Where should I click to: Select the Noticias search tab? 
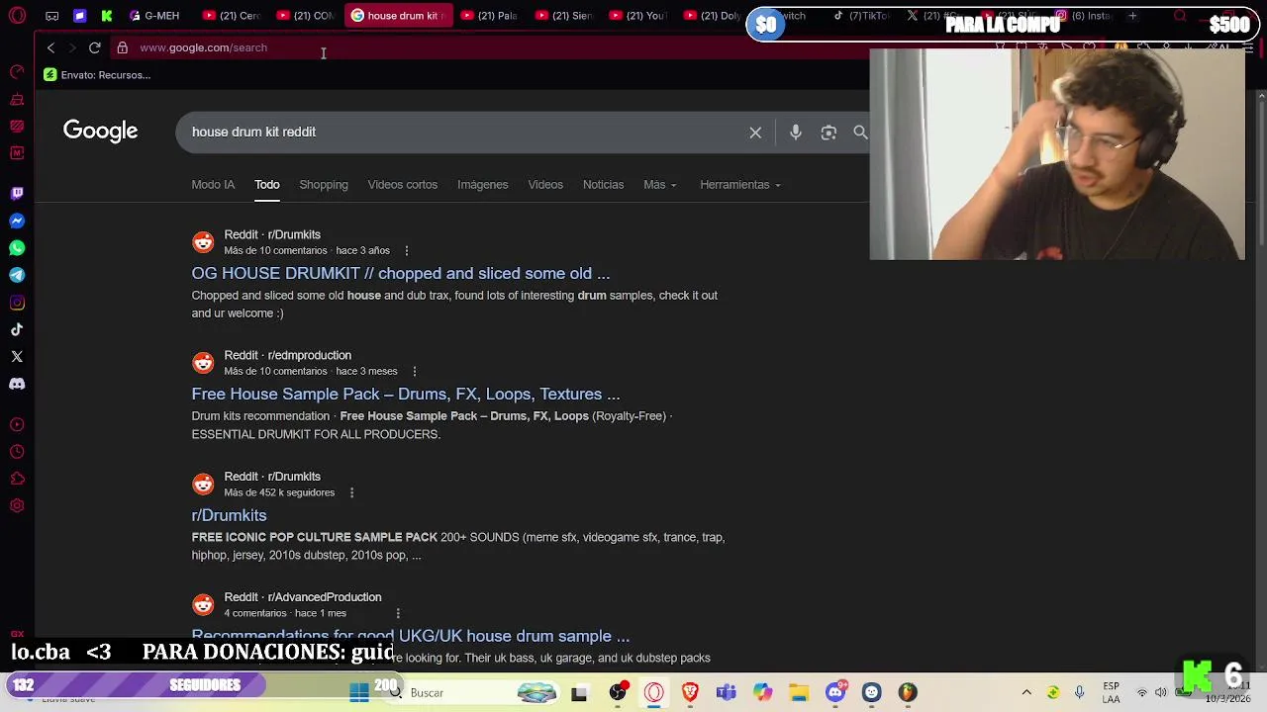point(603,185)
